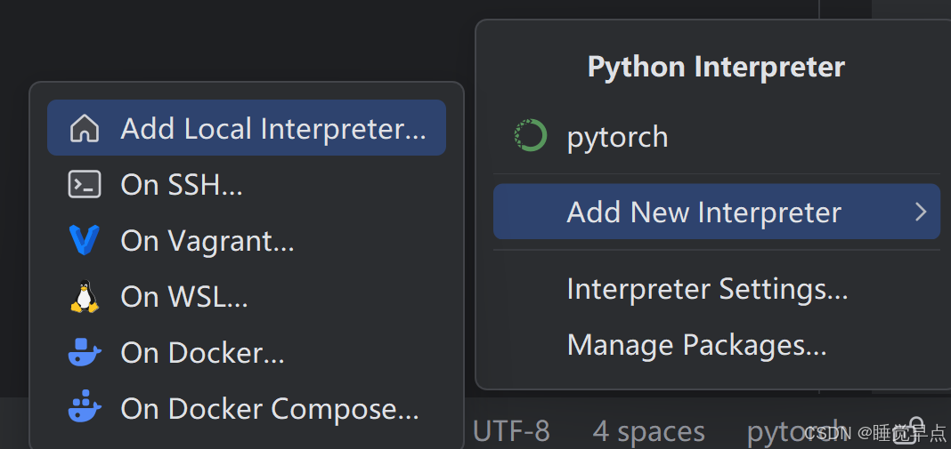
Task: Click the green conda icon beside pytorch
Action: 531,137
